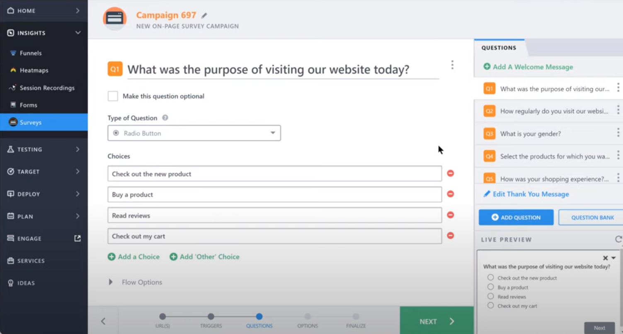The height and width of the screenshot is (334, 623).
Task: Select 'Check out the new product' in preview
Action: tap(490, 278)
